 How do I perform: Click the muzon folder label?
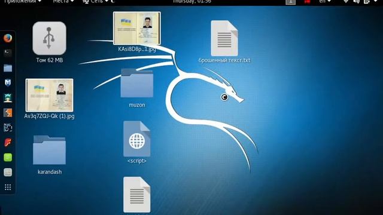[x=137, y=105]
